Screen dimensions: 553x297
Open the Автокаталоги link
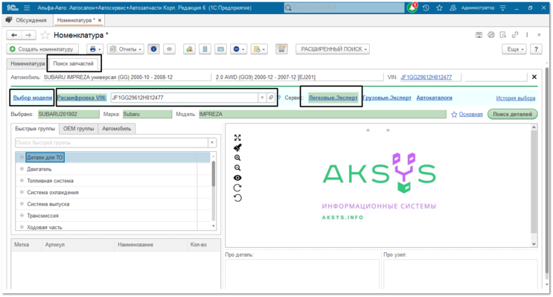(x=434, y=98)
